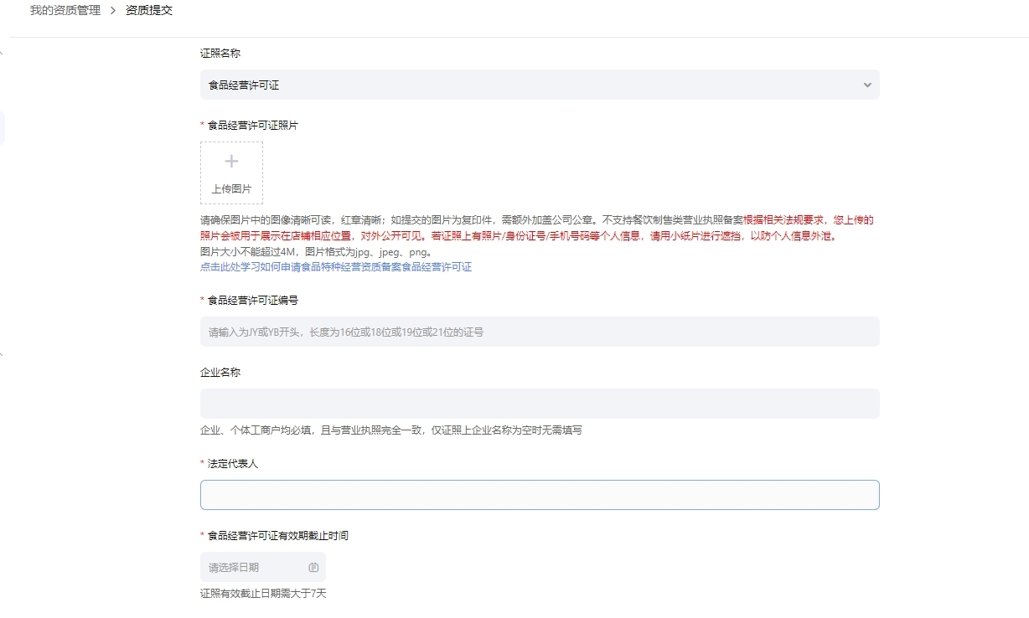Click the 食品经营许可证有效期截止时间 label
This screenshot has width=1029, height=618.
click(277, 535)
